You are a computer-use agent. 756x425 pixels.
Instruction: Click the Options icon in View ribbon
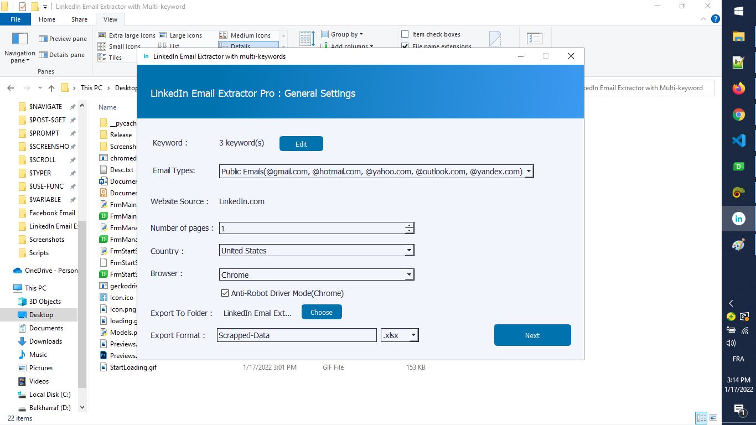[x=535, y=39]
